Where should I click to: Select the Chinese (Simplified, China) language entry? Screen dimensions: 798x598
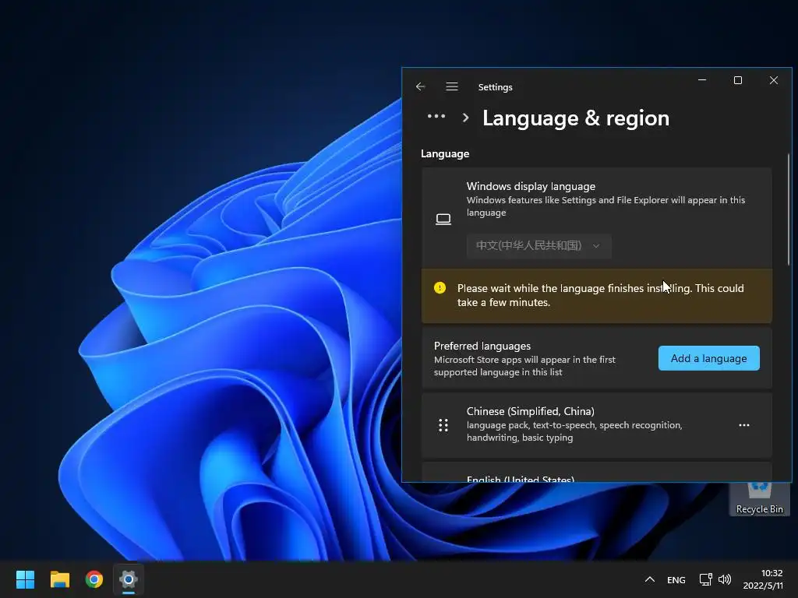click(596, 424)
